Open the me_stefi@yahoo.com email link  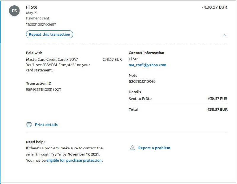147,65
